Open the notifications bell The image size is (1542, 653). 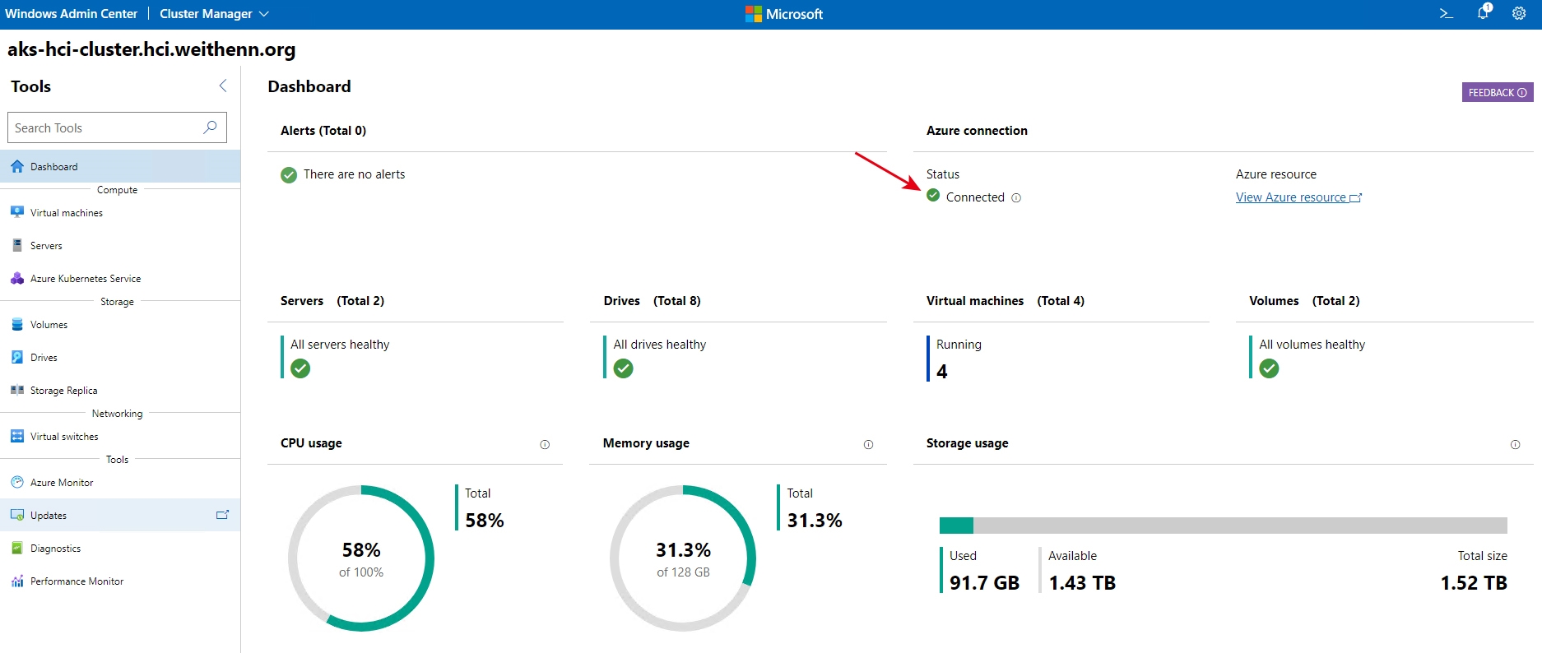pyautogui.click(x=1483, y=12)
